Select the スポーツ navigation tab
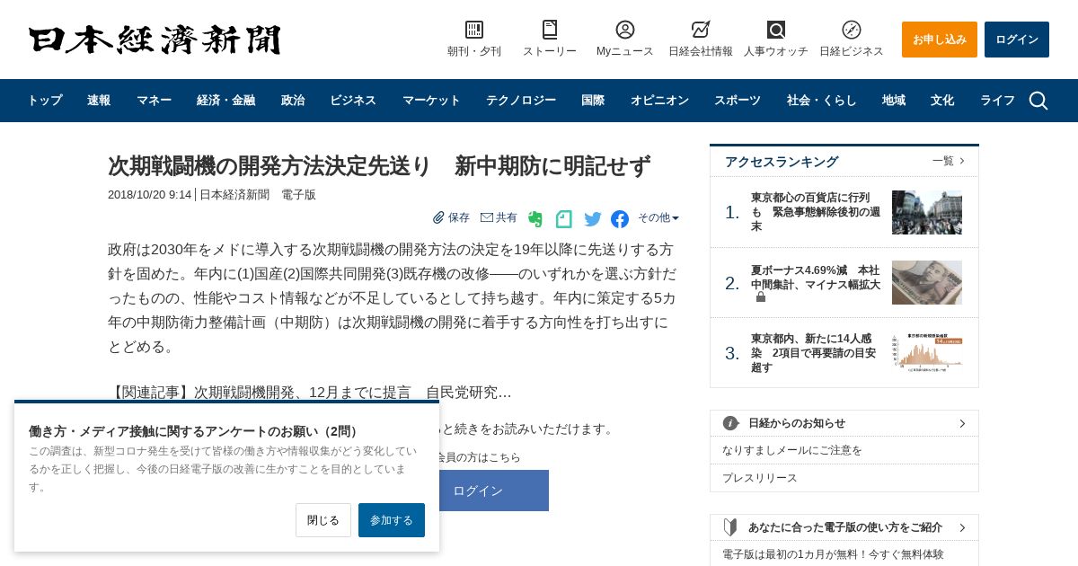The width and height of the screenshot is (1078, 566). click(738, 101)
